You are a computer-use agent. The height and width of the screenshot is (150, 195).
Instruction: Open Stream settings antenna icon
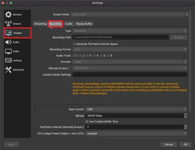coord(8,23)
